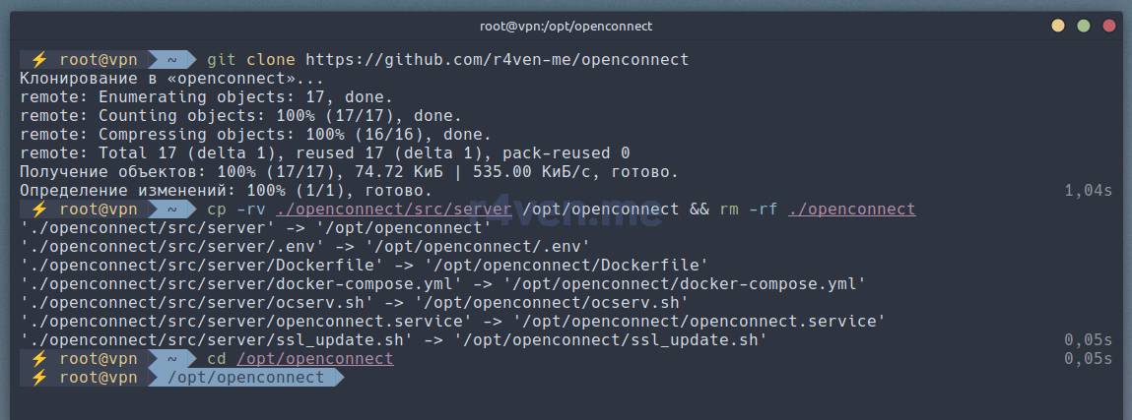Click the underlined /opt/openconnect in cd command
Screen dimensions: 1132x420
314,359
